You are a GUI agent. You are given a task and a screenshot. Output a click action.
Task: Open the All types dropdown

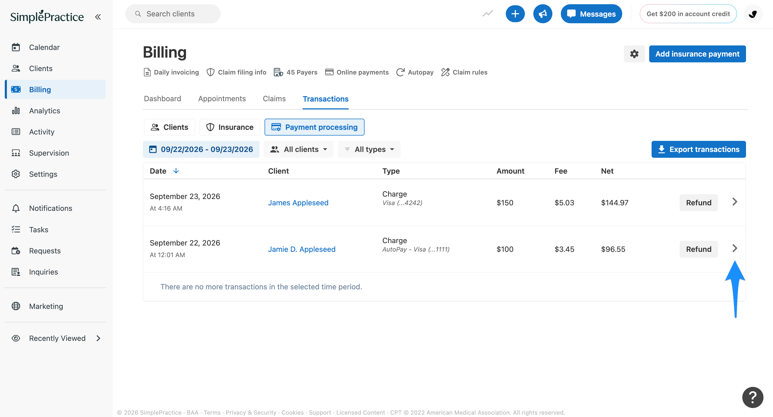(x=369, y=149)
